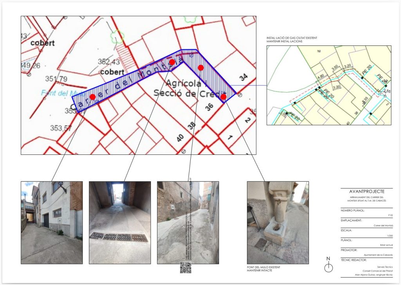Open the narrow stone alley photo
This screenshot has height=285, width=401.
pos(188,222)
